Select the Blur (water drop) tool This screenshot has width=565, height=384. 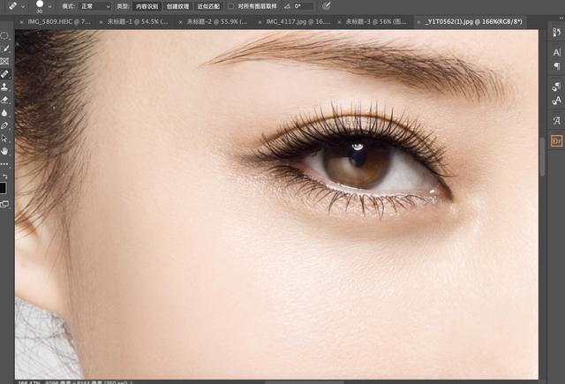click(4, 113)
